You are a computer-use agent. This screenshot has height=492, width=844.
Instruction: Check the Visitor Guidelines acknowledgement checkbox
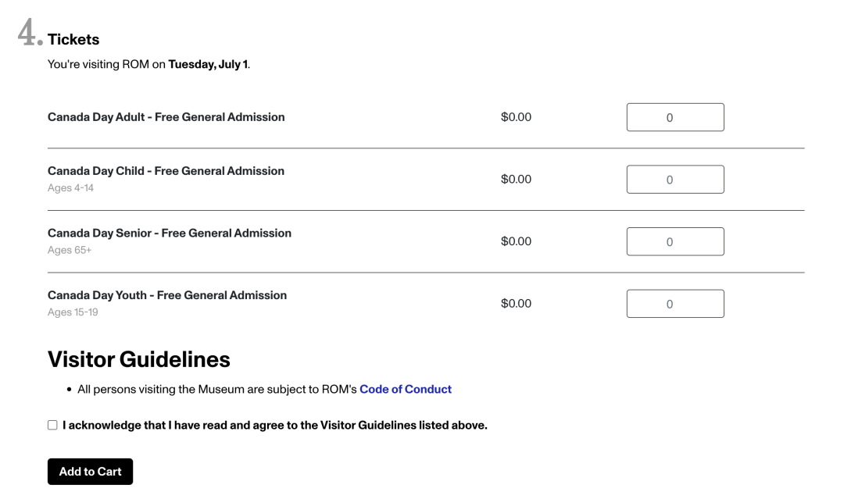(52, 426)
